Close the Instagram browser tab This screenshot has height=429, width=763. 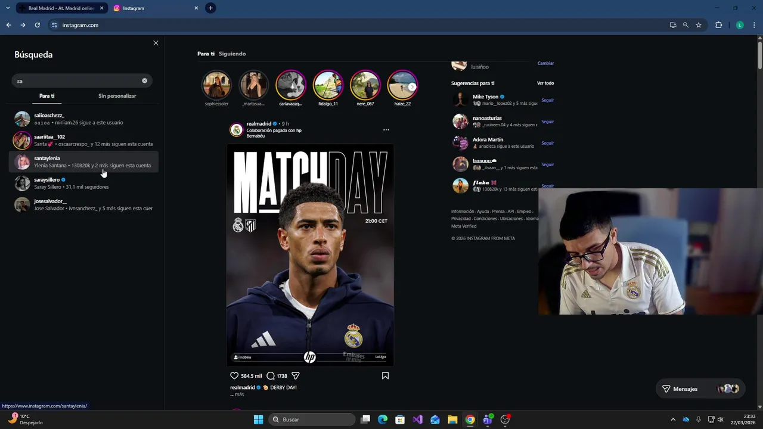196,8
